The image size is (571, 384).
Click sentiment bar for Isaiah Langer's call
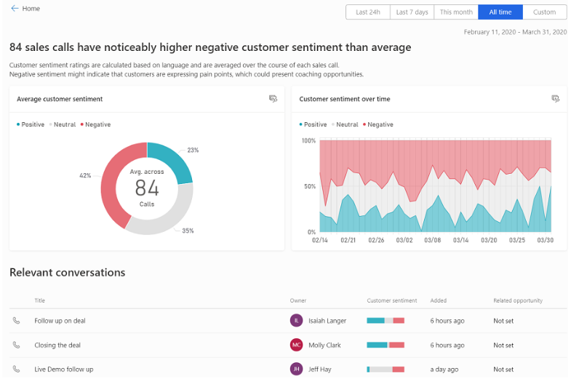[386, 321]
